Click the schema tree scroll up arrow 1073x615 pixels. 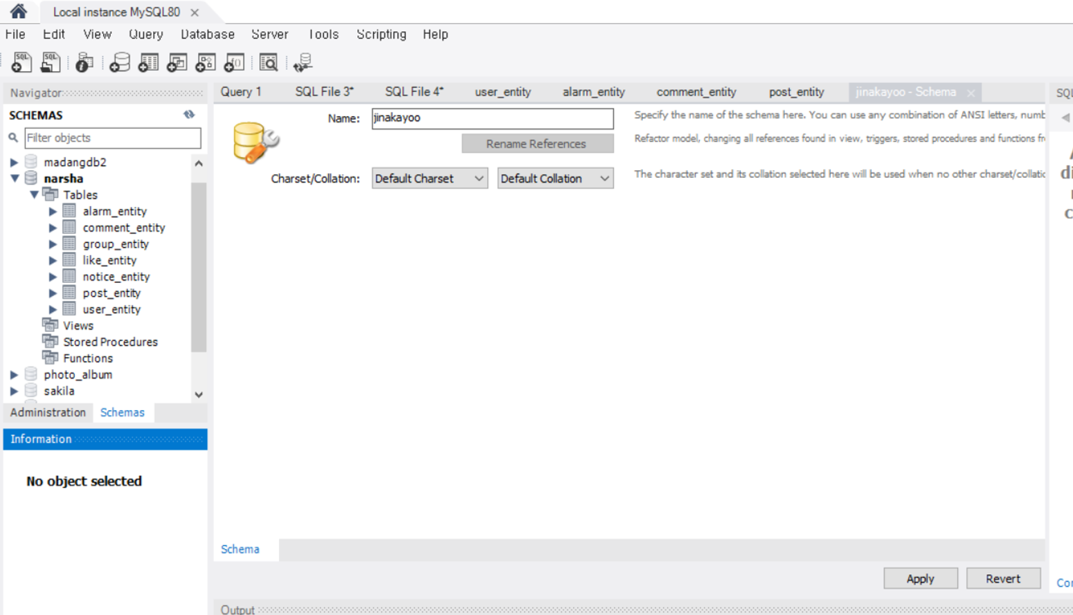point(199,164)
